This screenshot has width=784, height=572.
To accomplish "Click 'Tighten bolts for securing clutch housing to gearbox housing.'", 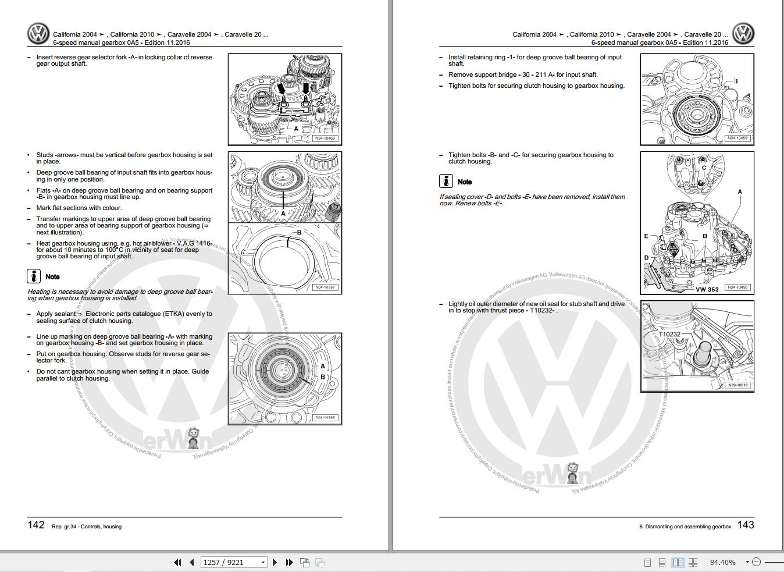I will [536, 86].
